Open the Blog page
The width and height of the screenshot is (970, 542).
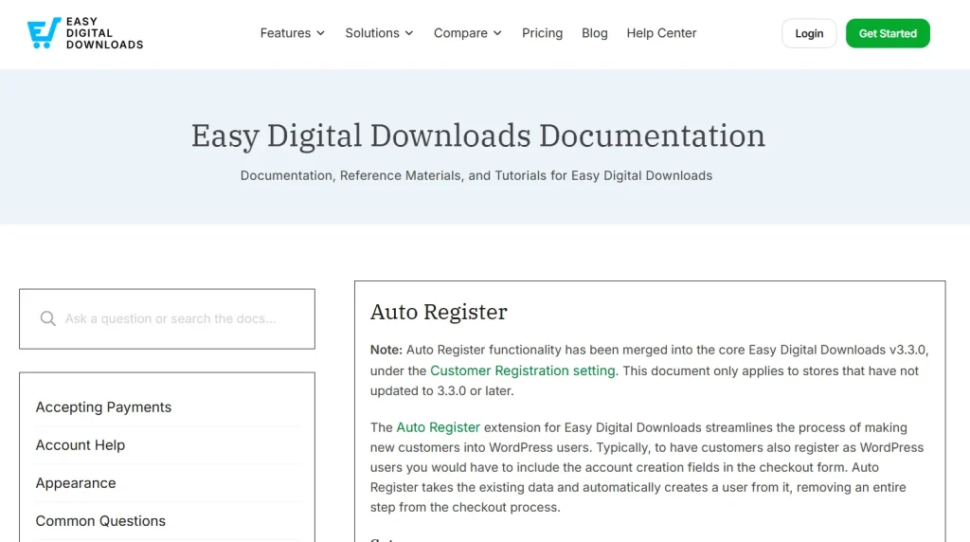[x=595, y=33]
